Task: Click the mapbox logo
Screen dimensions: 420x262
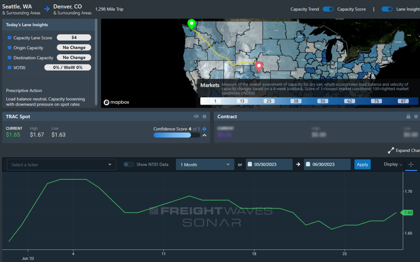Action: [117, 102]
